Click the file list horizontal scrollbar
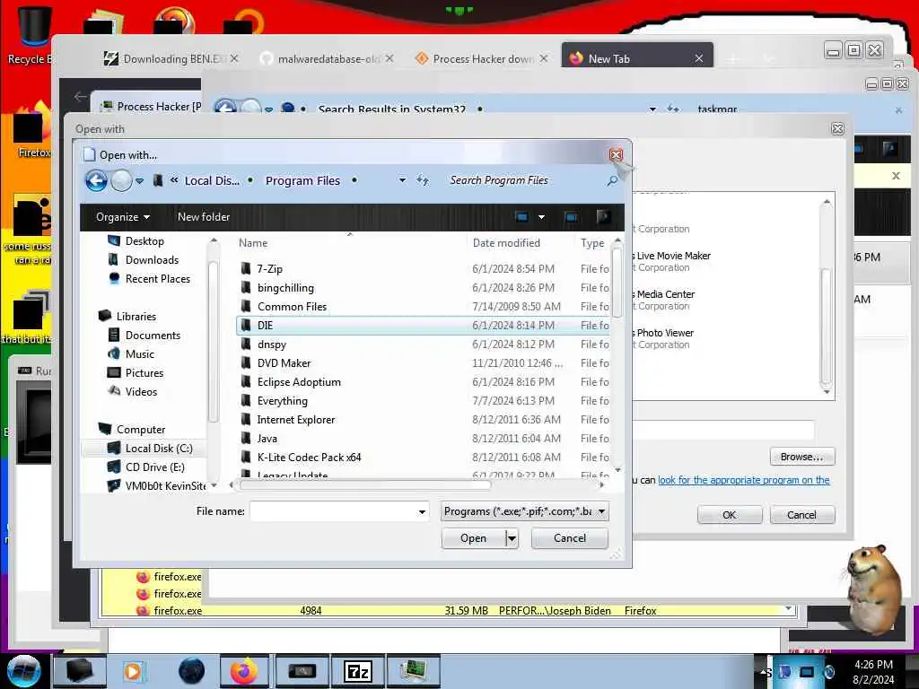 point(365,485)
